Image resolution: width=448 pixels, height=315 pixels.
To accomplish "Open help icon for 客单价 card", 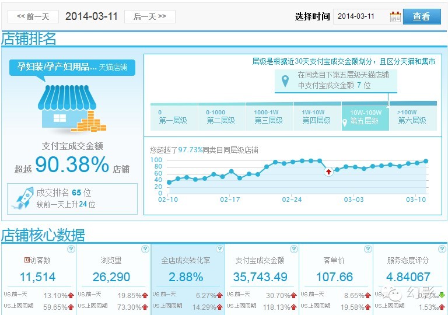I will [x=368, y=249].
